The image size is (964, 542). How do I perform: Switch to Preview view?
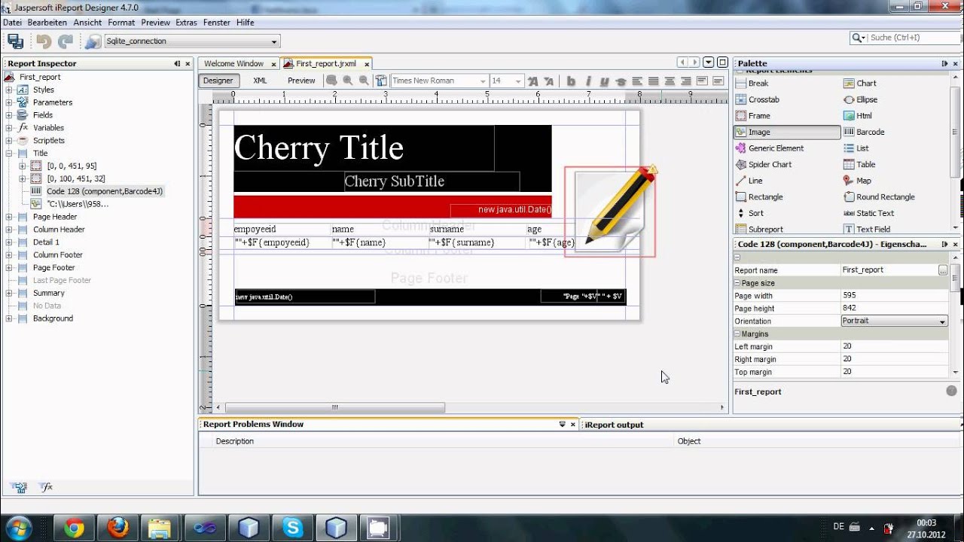(301, 81)
